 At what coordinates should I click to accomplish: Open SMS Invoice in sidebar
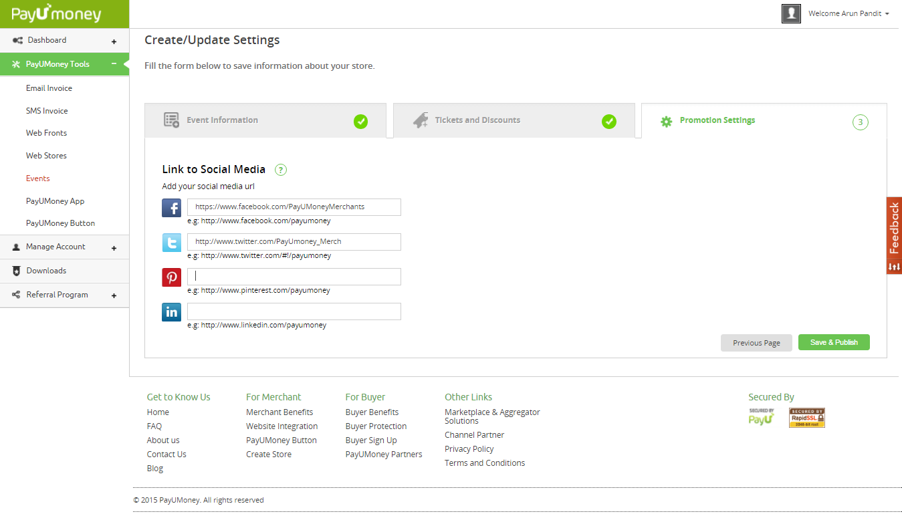tap(47, 111)
